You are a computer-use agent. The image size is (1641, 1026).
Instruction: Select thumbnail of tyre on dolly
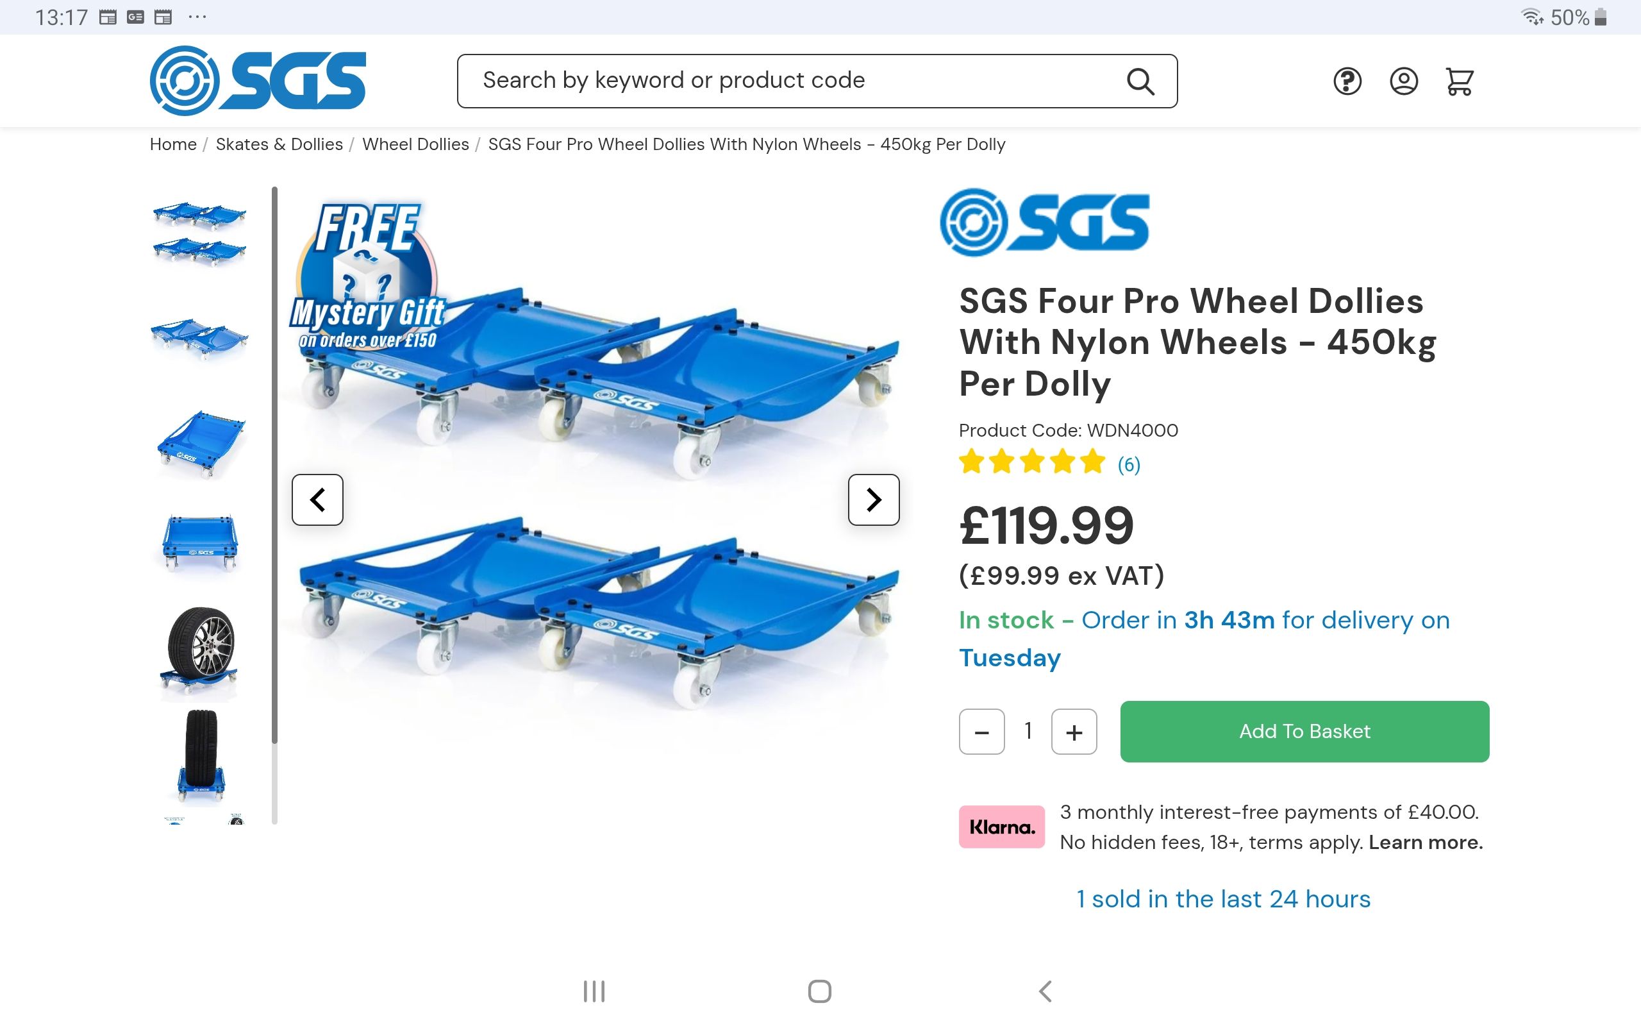pos(200,650)
